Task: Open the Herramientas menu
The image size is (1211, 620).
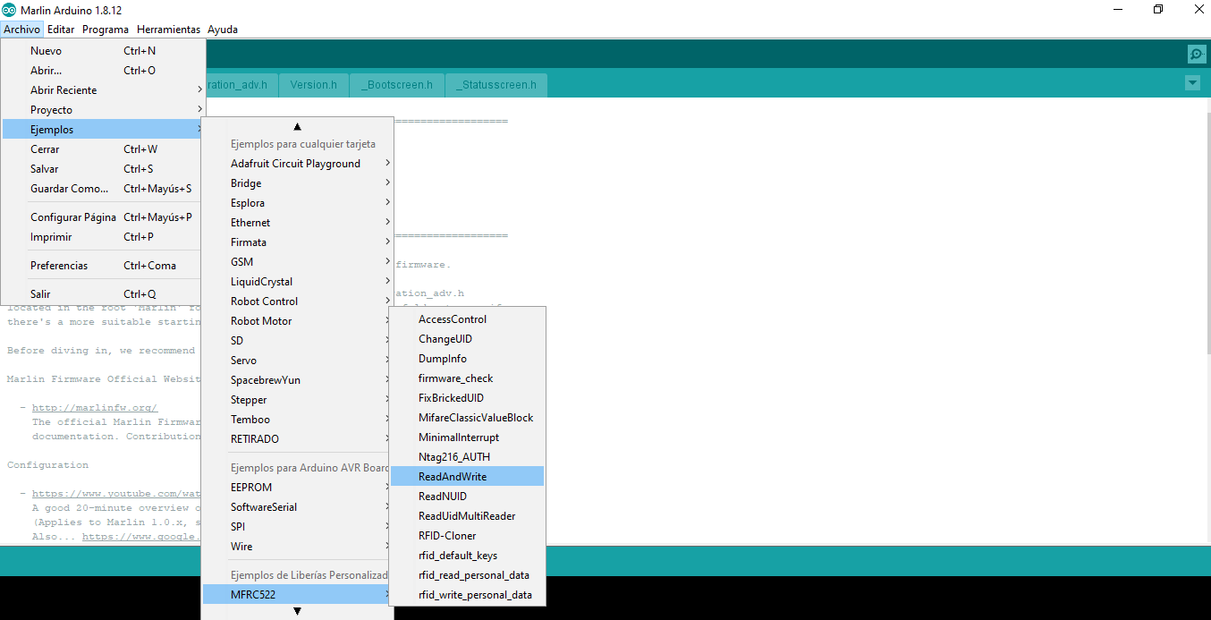Action: (x=168, y=30)
